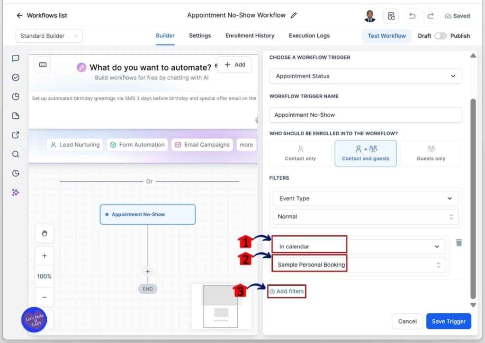
Task: Switch to Settings tab
Action: tap(200, 36)
